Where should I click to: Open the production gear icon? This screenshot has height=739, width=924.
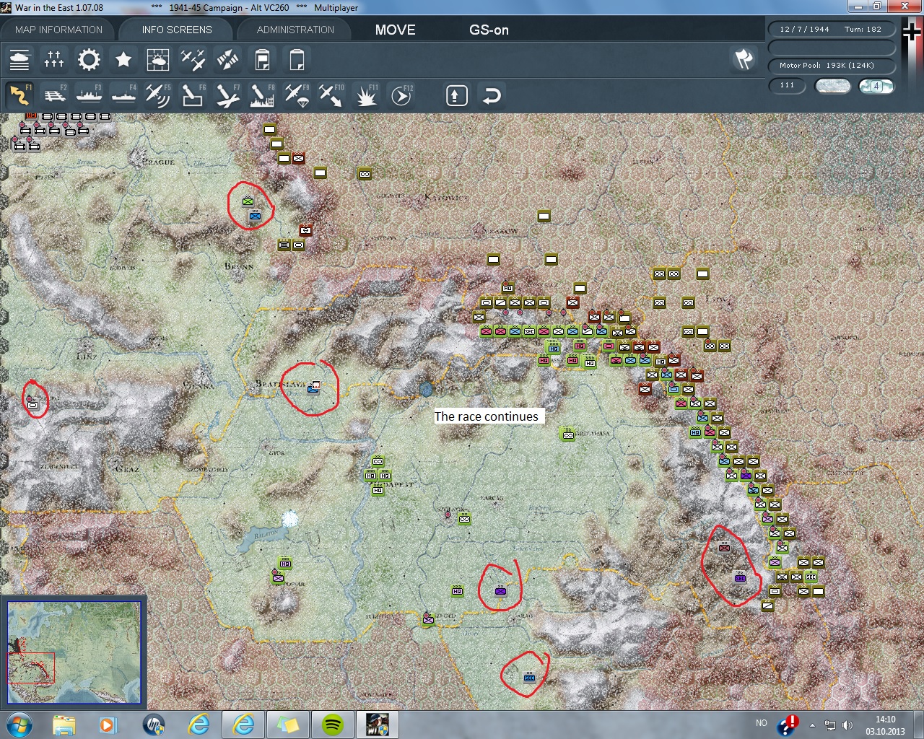[x=89, y=59]
